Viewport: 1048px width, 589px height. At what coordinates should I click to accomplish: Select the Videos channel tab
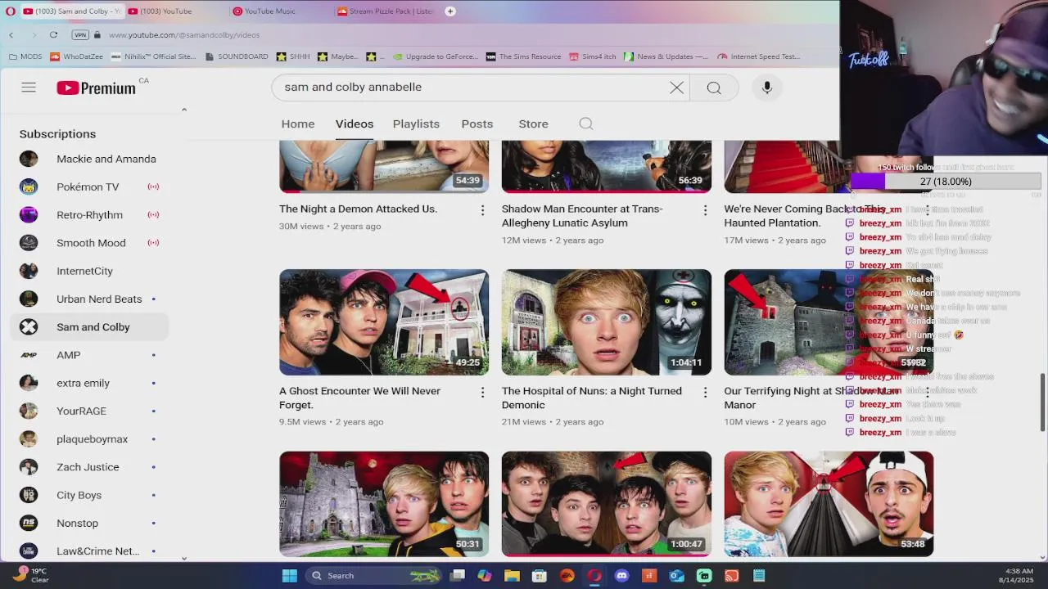click(355, 124)
